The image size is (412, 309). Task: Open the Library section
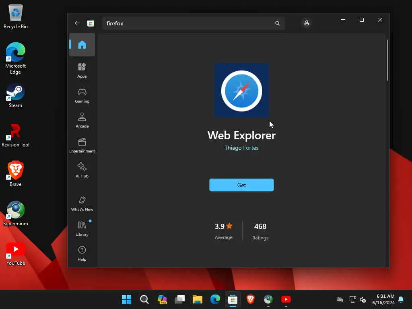point(82,229)
